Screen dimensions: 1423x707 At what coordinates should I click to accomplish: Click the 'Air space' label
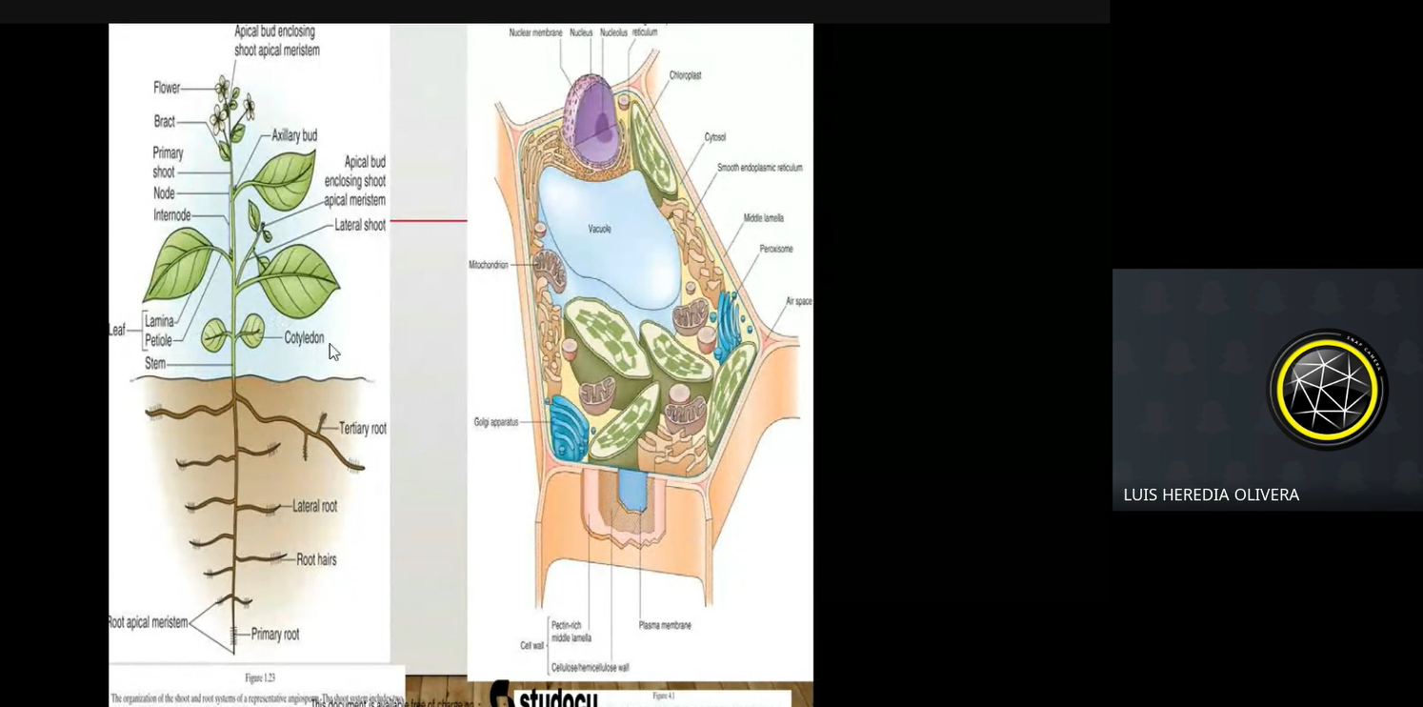coord(798,301)
